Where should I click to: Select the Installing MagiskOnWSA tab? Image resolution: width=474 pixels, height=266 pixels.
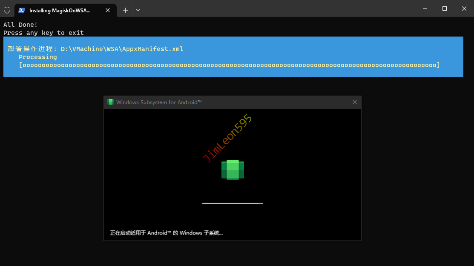click(60, 10)
